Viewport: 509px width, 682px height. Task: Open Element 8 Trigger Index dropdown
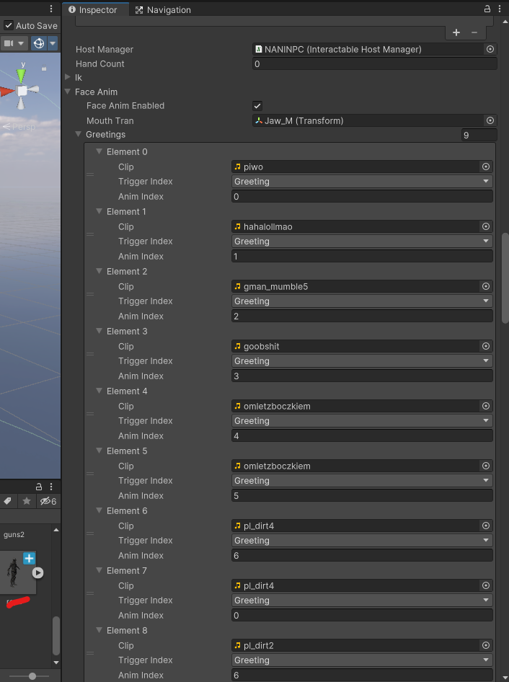pos(362,660)
